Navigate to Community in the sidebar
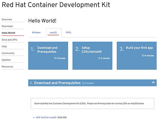The width and height of the screenshot is (159, 120). (8, 53)
